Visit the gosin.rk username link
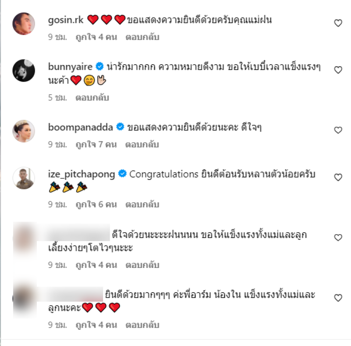This screenshot has width=351, height=346. point(66,20)
